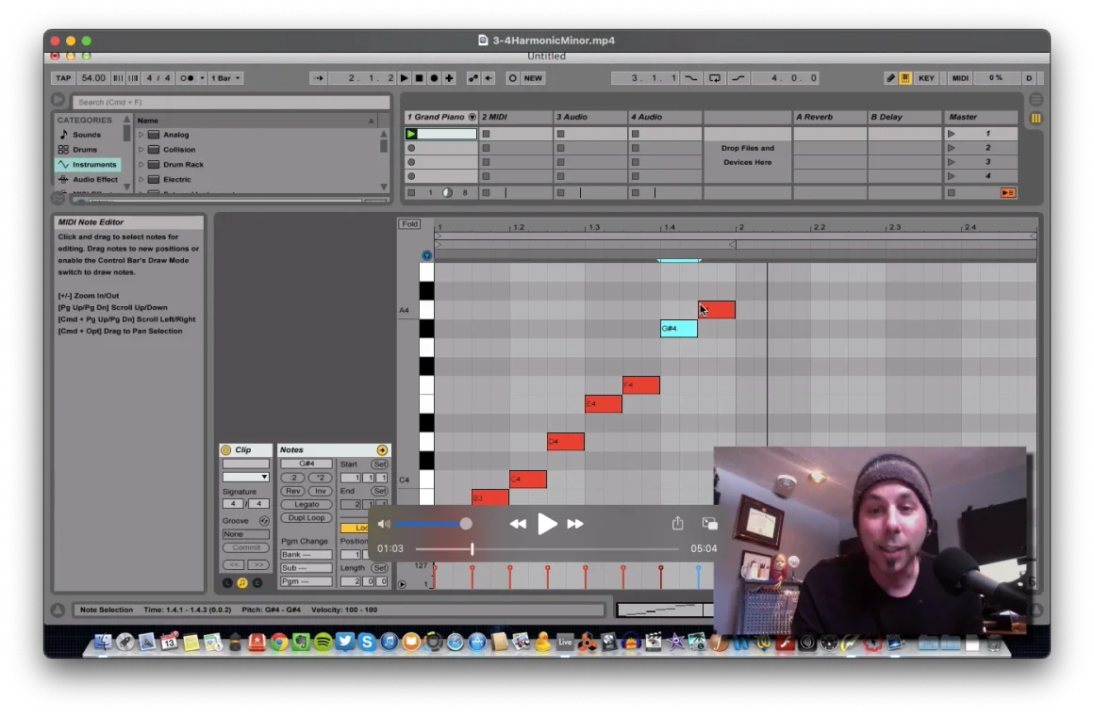
Task: Expand the Electric instrument folder
Action: pos(141,179)
